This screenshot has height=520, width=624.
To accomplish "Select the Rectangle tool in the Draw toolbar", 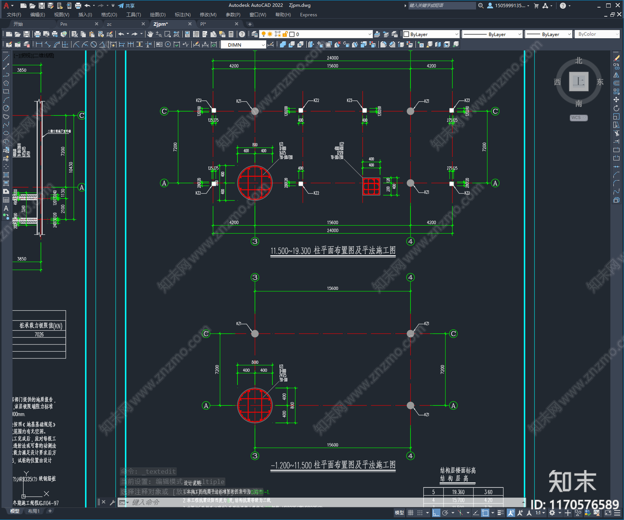I will point(6,92).
